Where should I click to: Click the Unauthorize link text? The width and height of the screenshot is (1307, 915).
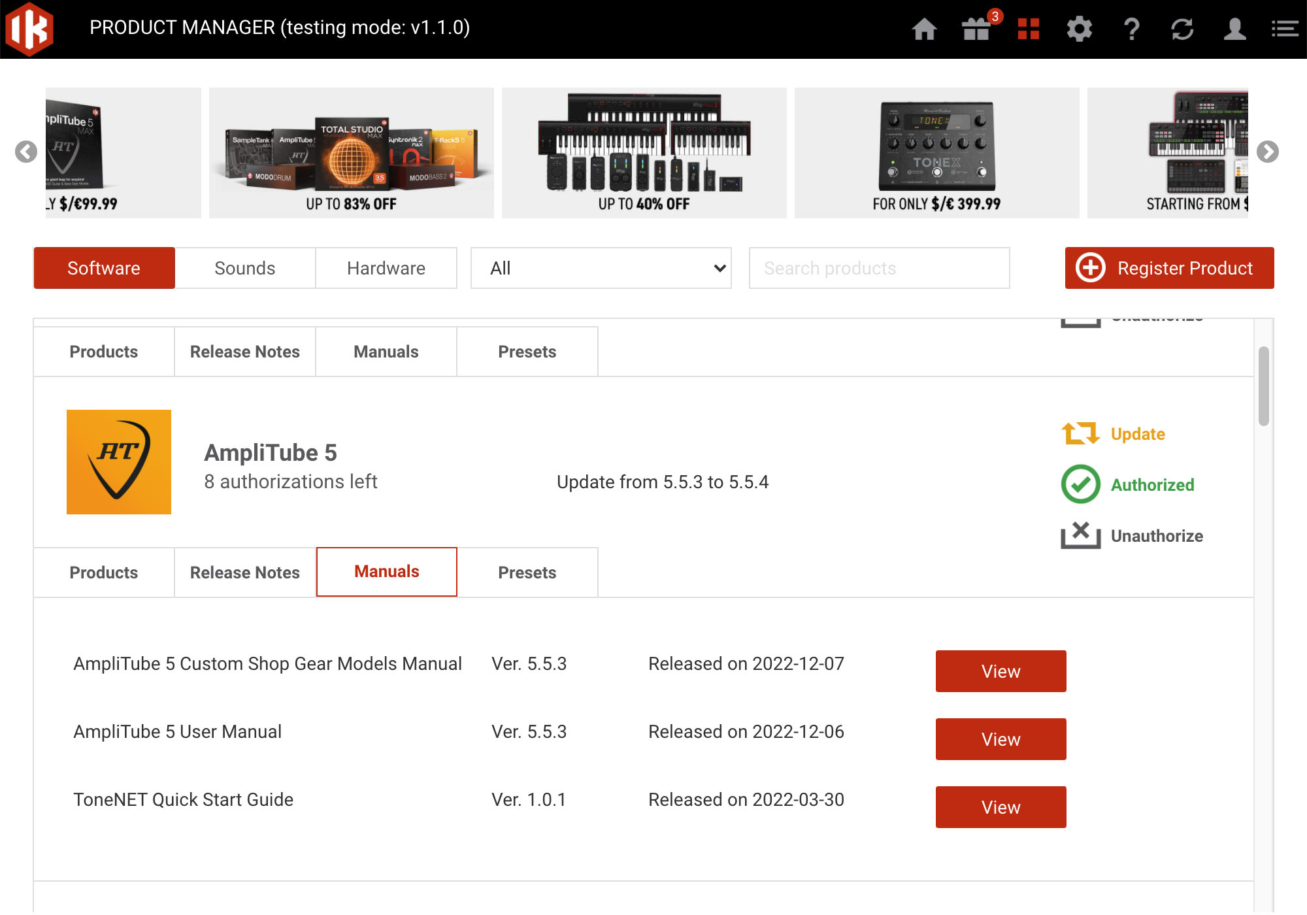point(1157,536)
